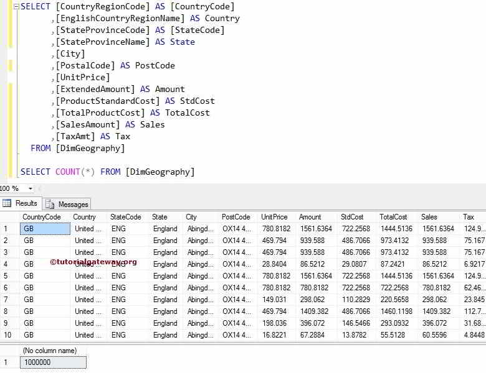This screenshot has width=486, height=373.
Task: Click the [City] line in the query
Action: tap(70, 54)
